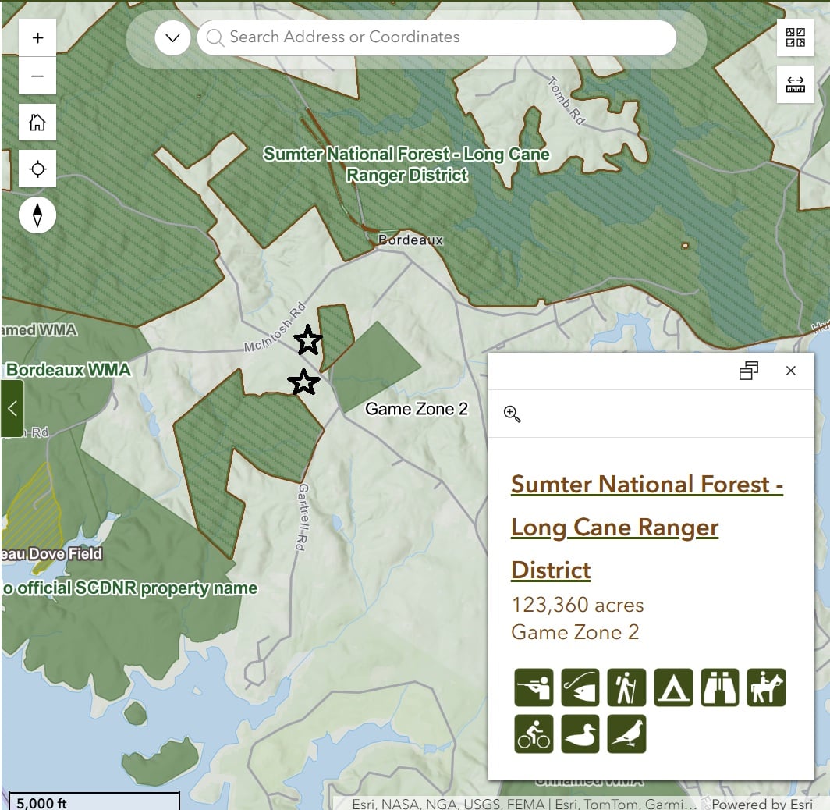This screenshot has height=810, width=830.
Task: Close the Sumter National Forest popup
Action: (x=791, y=371)
